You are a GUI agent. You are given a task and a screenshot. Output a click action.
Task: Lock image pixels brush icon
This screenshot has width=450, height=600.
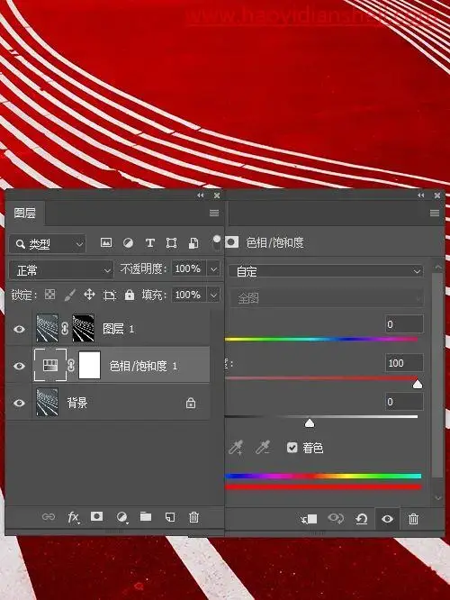click(x=69, y=295)
